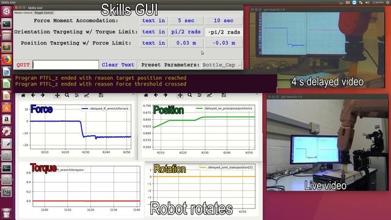The width and height of the screenshot is (391, 220).
Task: Open Terminal from the dock
Action: [x=7, y=24]
